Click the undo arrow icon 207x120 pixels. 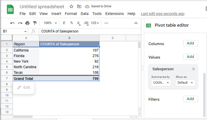click(13, 23)
